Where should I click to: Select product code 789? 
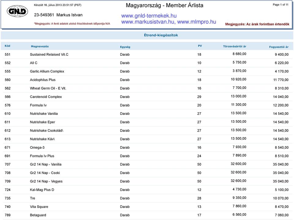(x=7, y=215)
